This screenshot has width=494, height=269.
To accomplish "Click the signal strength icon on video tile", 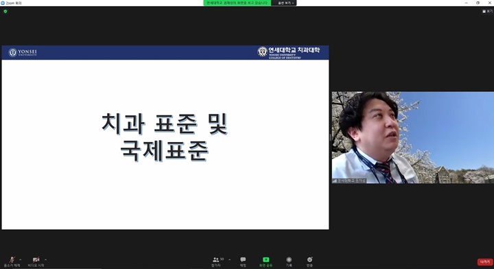I will (335, 180).
